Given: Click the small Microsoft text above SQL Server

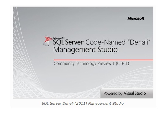Looking at the screenshot, I should point(59,38).
